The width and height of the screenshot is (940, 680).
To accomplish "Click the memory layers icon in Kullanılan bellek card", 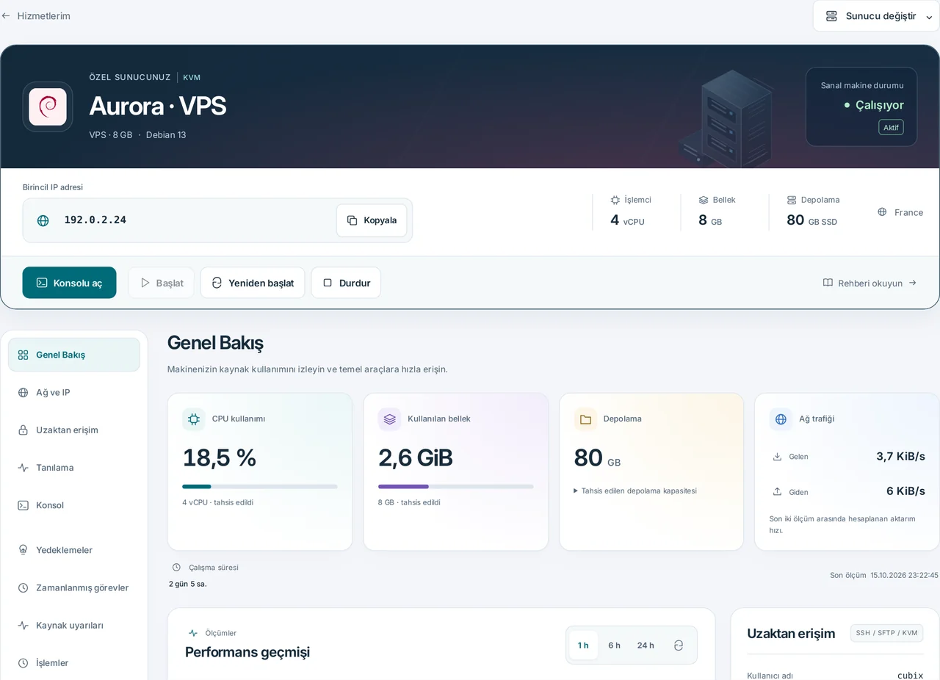I will tap(389, 419).
